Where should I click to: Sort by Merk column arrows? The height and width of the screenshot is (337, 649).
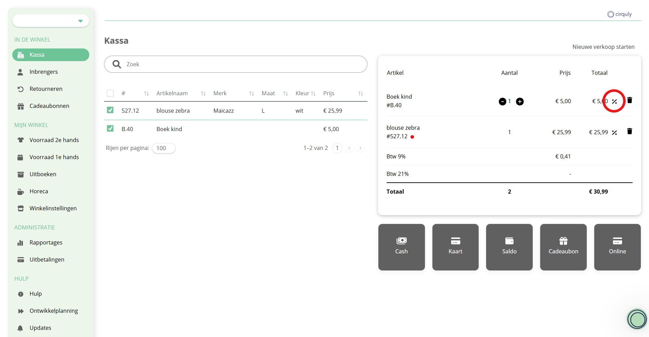tap(252, 94)
